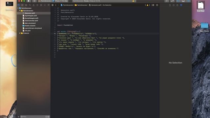Click the warning indicator in the activity bar
210x118 pixels.
coord(134,1)
